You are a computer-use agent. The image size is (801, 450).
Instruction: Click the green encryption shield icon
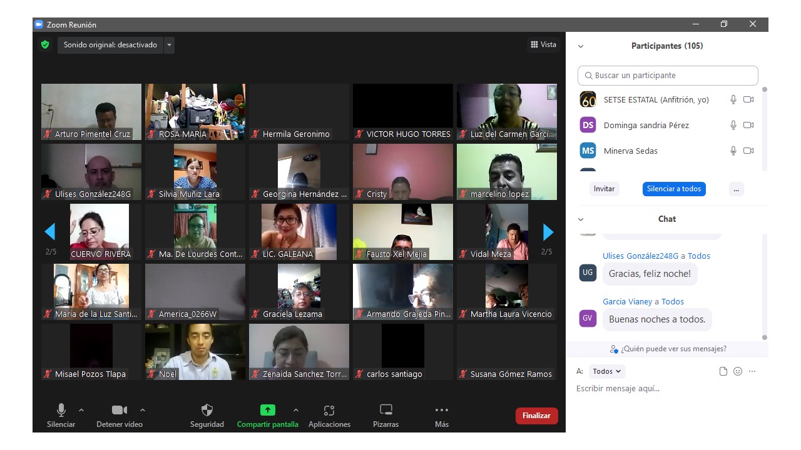[45, 45]
